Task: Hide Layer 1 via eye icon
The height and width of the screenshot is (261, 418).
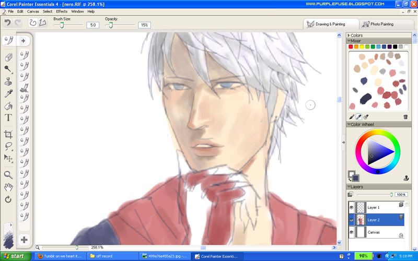Action: click(351, 207)
